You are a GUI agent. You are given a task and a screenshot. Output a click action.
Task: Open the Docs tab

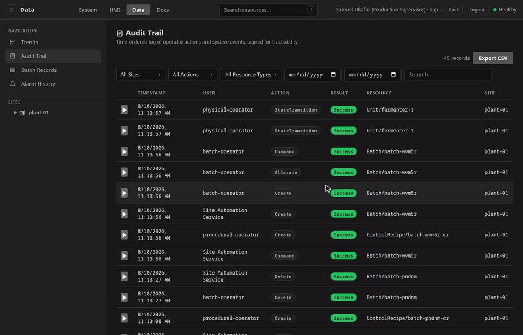coord(163,10)
